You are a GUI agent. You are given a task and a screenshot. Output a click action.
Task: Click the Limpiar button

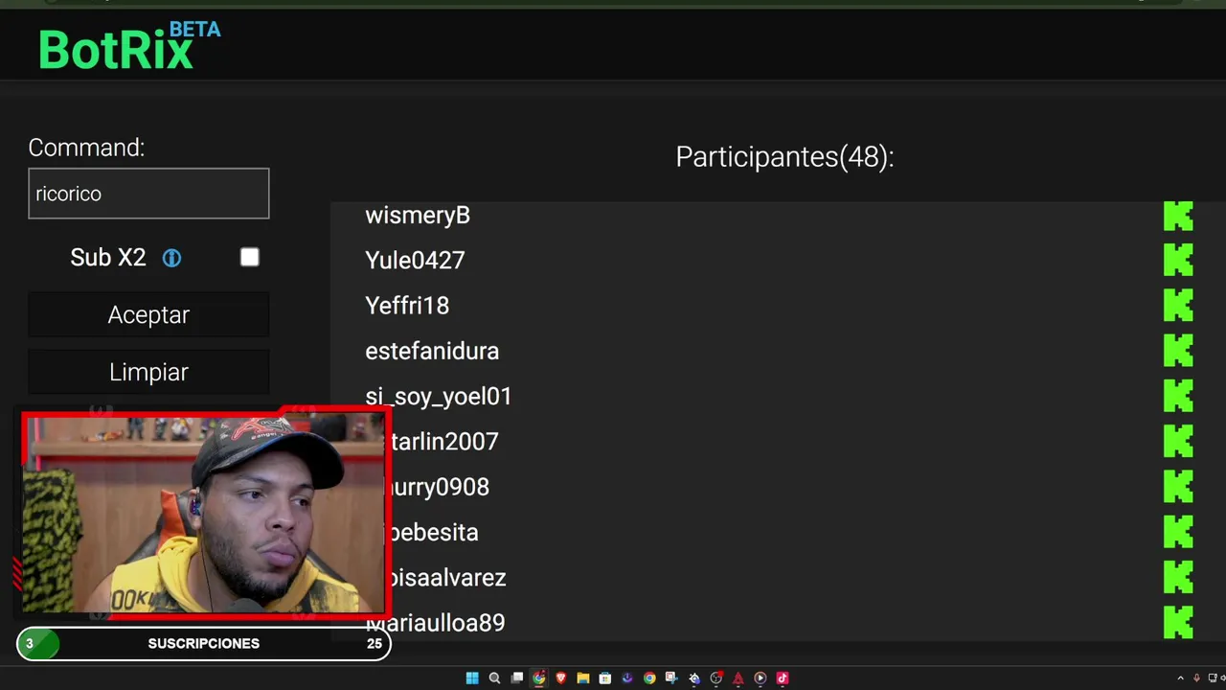coord(148,372)
